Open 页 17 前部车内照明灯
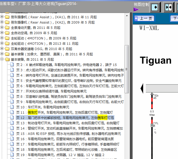The image size is (178, 159). (68, 144)
